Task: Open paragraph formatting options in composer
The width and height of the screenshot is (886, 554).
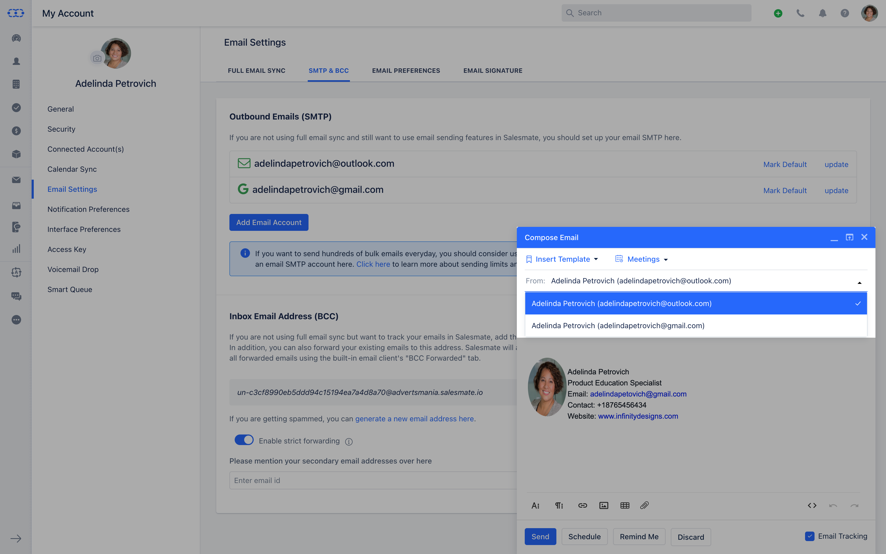Action: 559,506
